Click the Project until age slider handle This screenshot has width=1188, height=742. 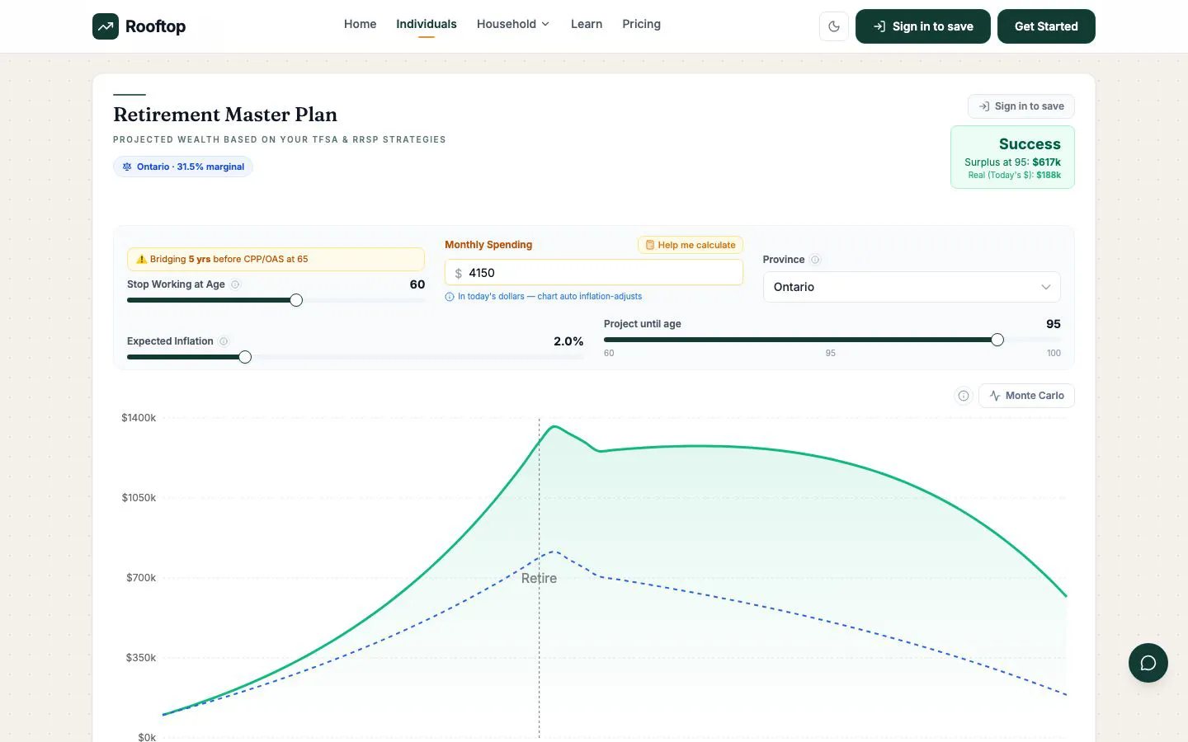997,340
